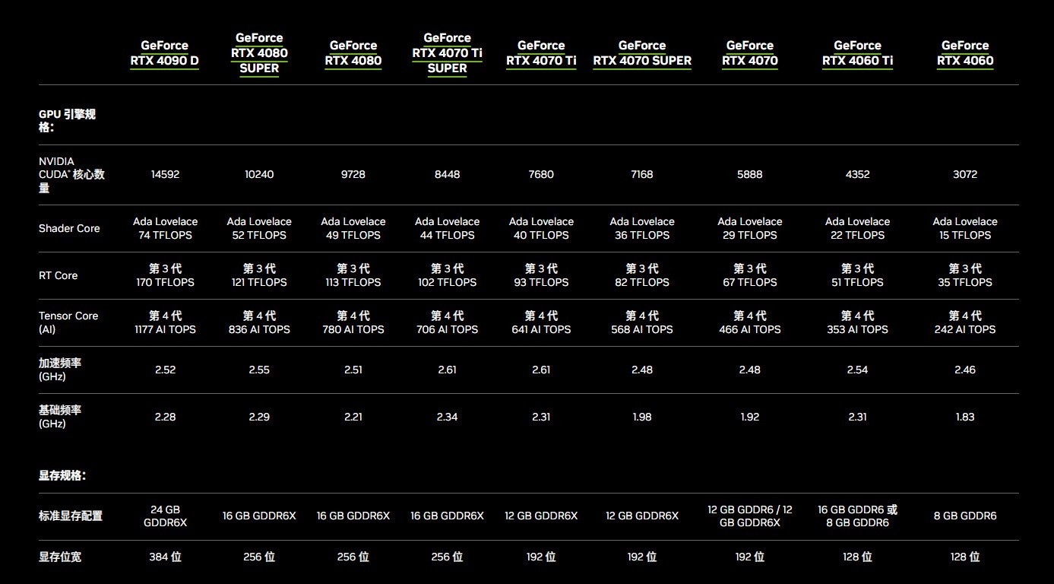
Task: Open the GeForce RTX 4060 Ti link
Action: pyautogui.click(x=857, y=53)
